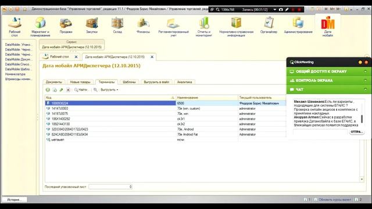Click the chat message input field
This screenshot has height=209, width=372.
[320, 132]
